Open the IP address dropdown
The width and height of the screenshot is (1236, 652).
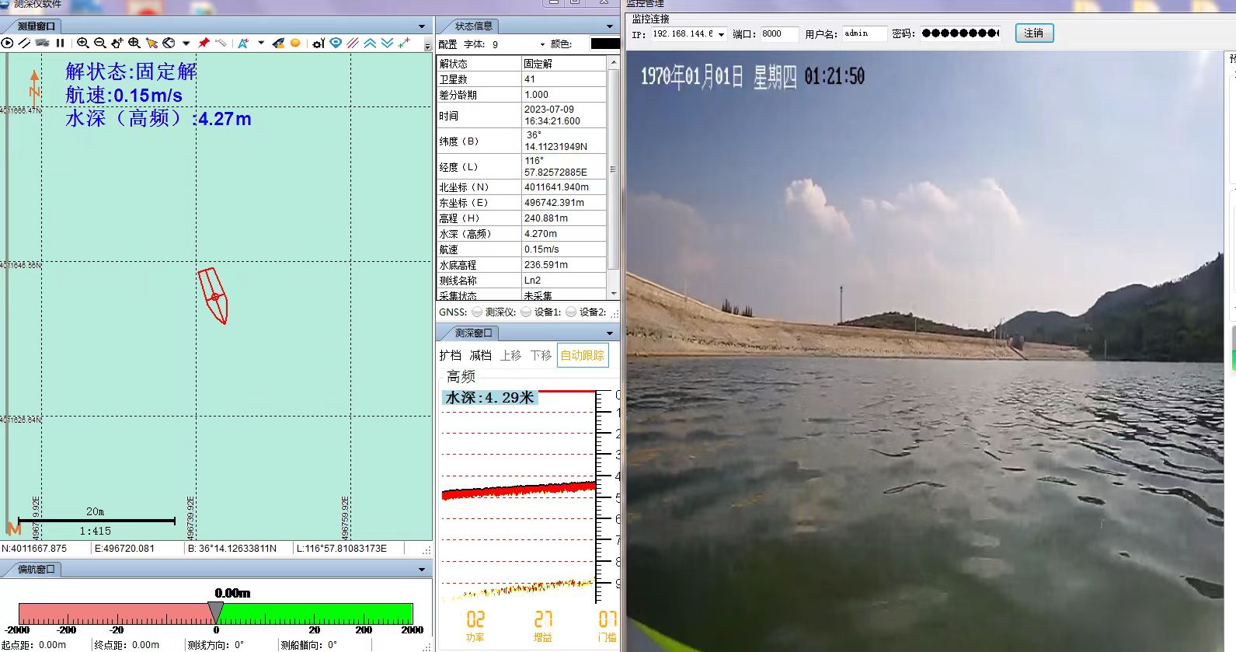coord(721,34)
